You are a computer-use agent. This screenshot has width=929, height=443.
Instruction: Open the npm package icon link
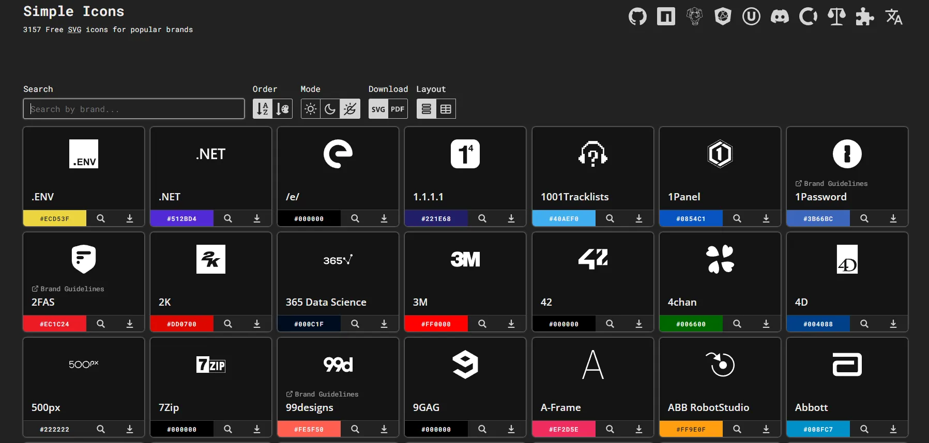pyautogui.click(x=666, y=17)
